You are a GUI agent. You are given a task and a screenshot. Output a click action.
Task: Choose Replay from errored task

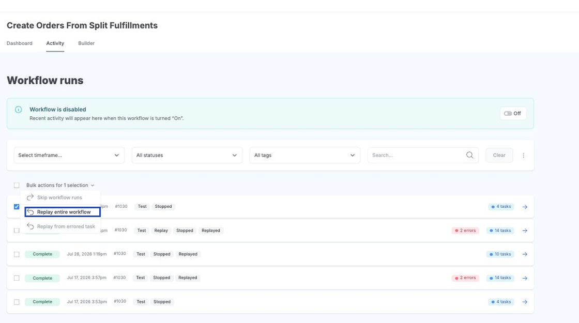click(60, 226)
